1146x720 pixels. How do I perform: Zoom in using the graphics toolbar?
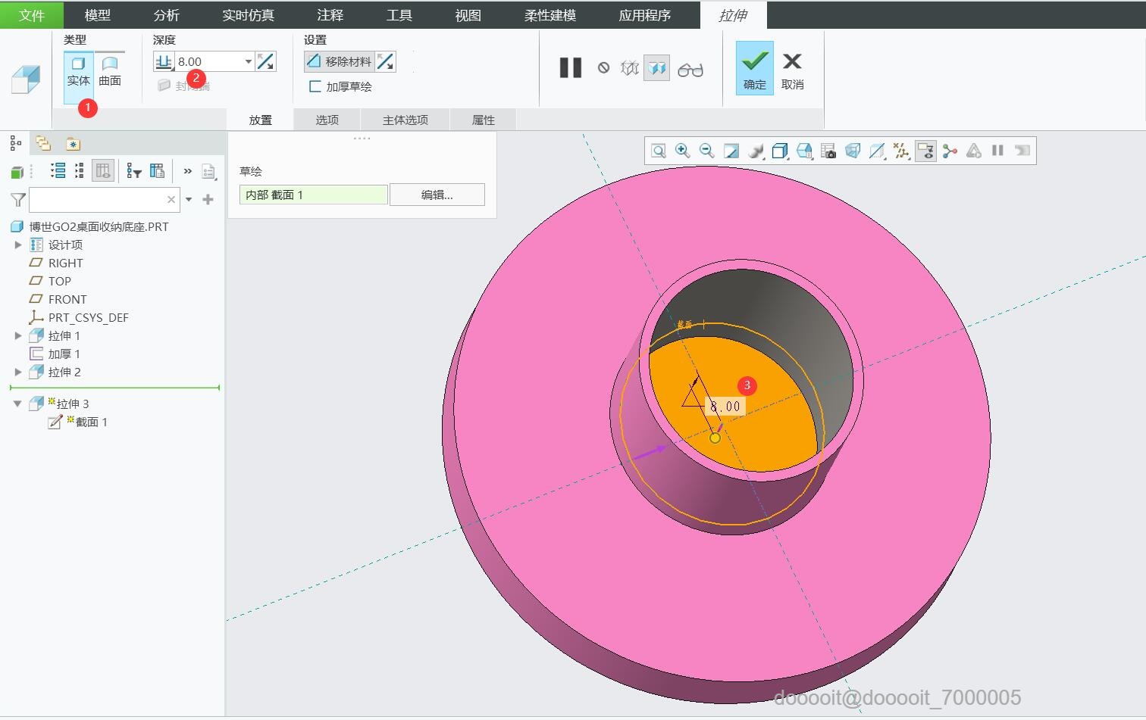[682, 151]
